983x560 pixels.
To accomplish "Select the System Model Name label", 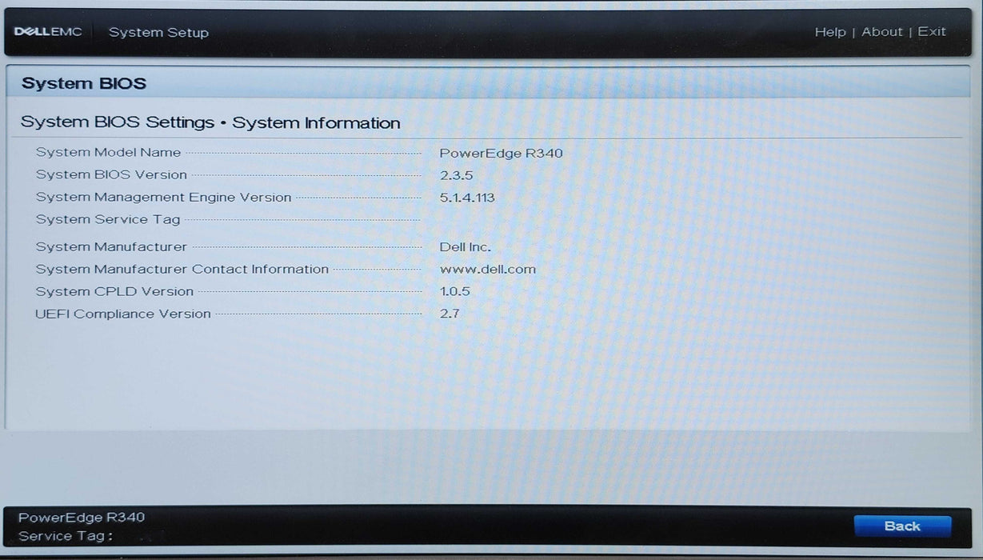I will (108, 152).
